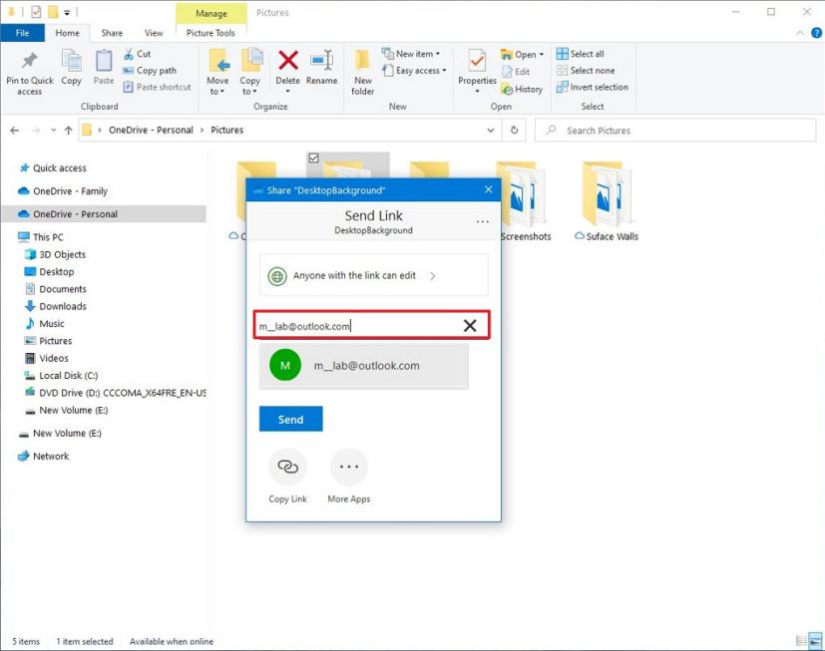
Task: Switch to the Share ribbon tab
Action: 112,32
